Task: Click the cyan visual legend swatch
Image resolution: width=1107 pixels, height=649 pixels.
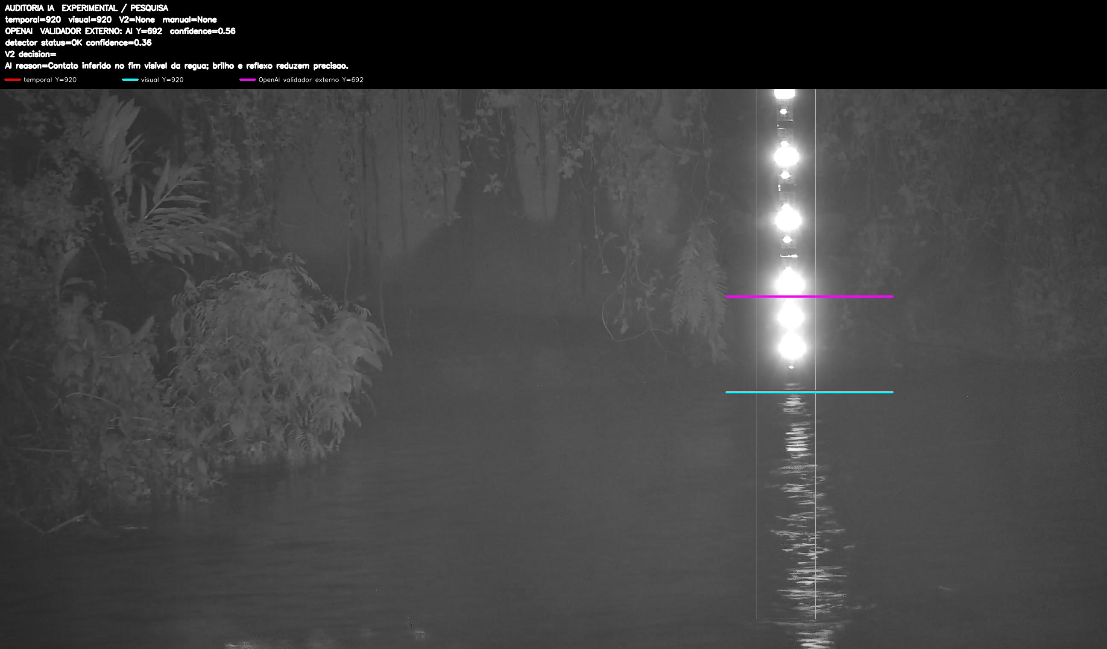Action: pyautogui.click(x=130, y=79)
